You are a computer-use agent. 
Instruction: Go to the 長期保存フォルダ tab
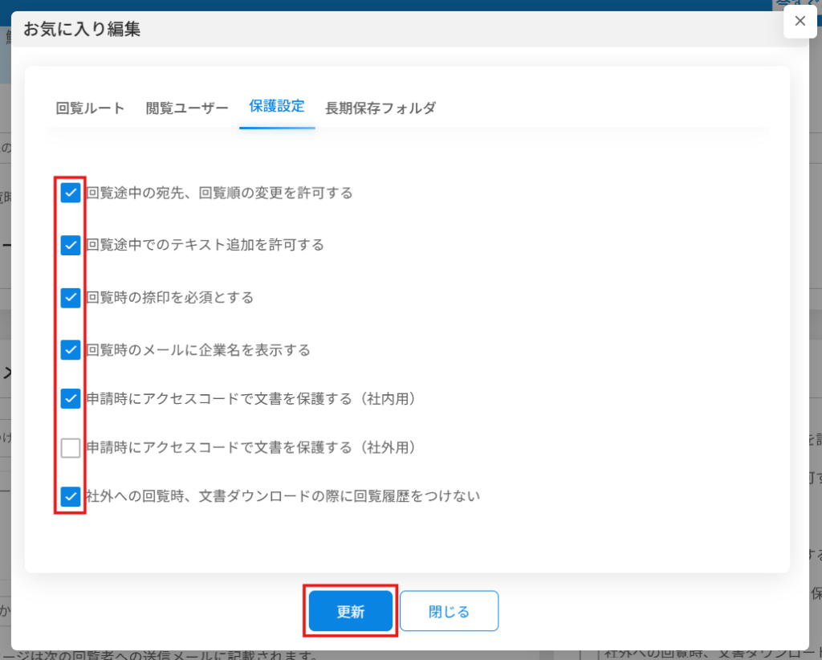(x=380, y=108)
